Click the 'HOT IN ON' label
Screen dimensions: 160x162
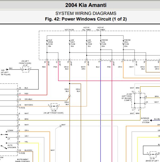(x=69, y=30)
